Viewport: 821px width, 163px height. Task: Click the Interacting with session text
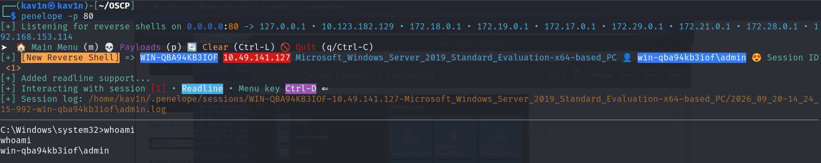coord(83,88)
